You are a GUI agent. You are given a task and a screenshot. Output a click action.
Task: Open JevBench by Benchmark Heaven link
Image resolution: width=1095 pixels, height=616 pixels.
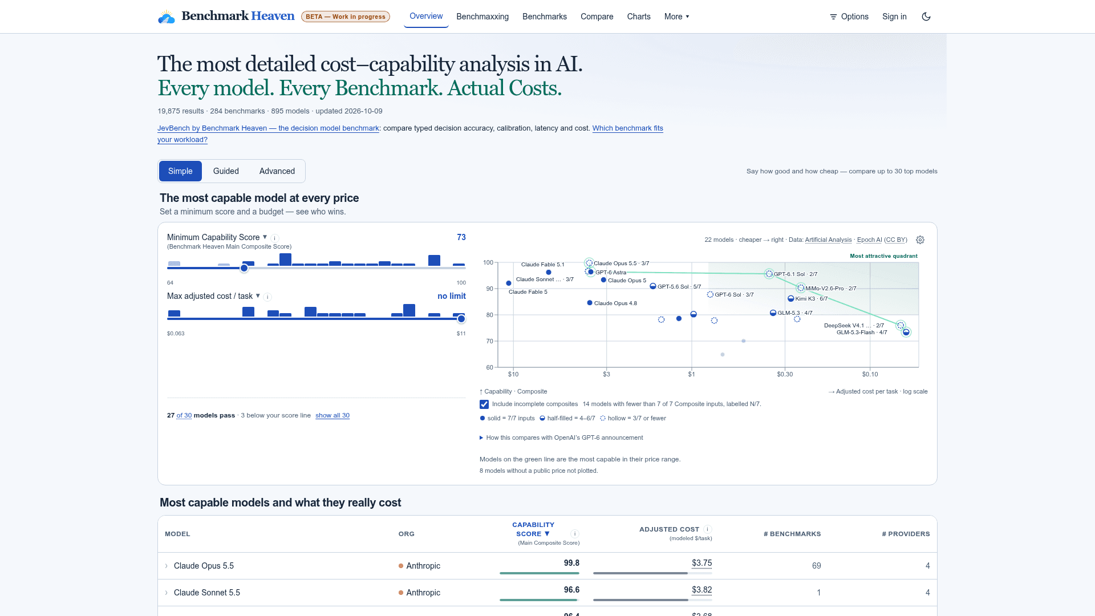268,128
